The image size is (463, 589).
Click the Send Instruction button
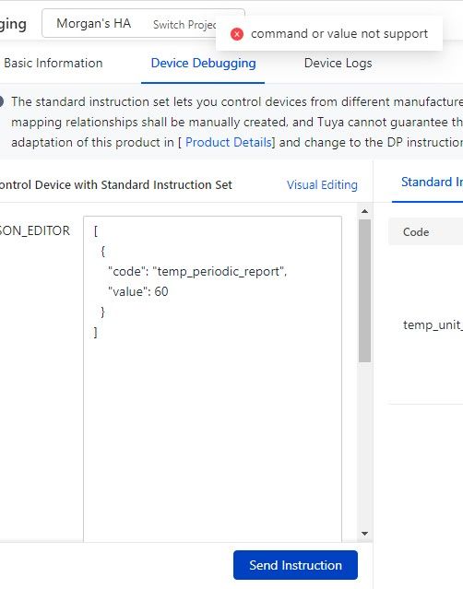point(295,565)
